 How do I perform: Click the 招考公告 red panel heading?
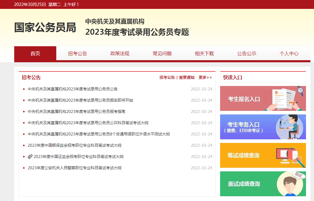click(x=31, y=78)
